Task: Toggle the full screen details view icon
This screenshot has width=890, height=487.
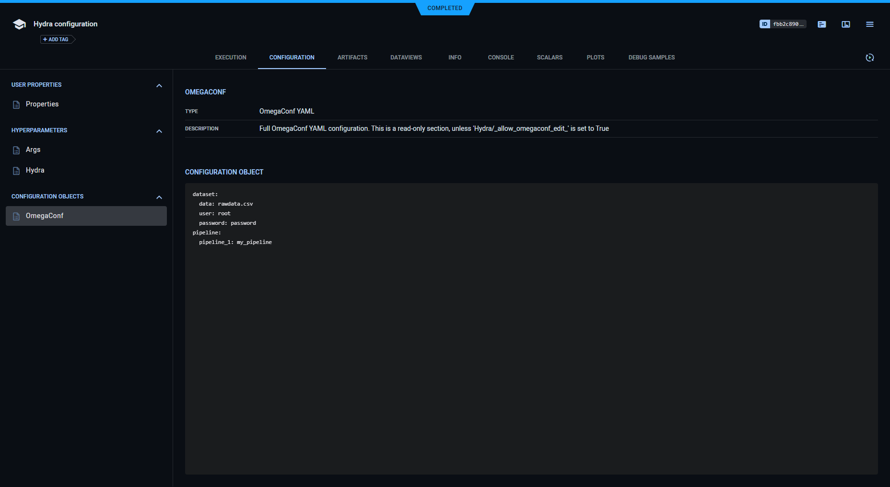Action: [x=845, y=24]
